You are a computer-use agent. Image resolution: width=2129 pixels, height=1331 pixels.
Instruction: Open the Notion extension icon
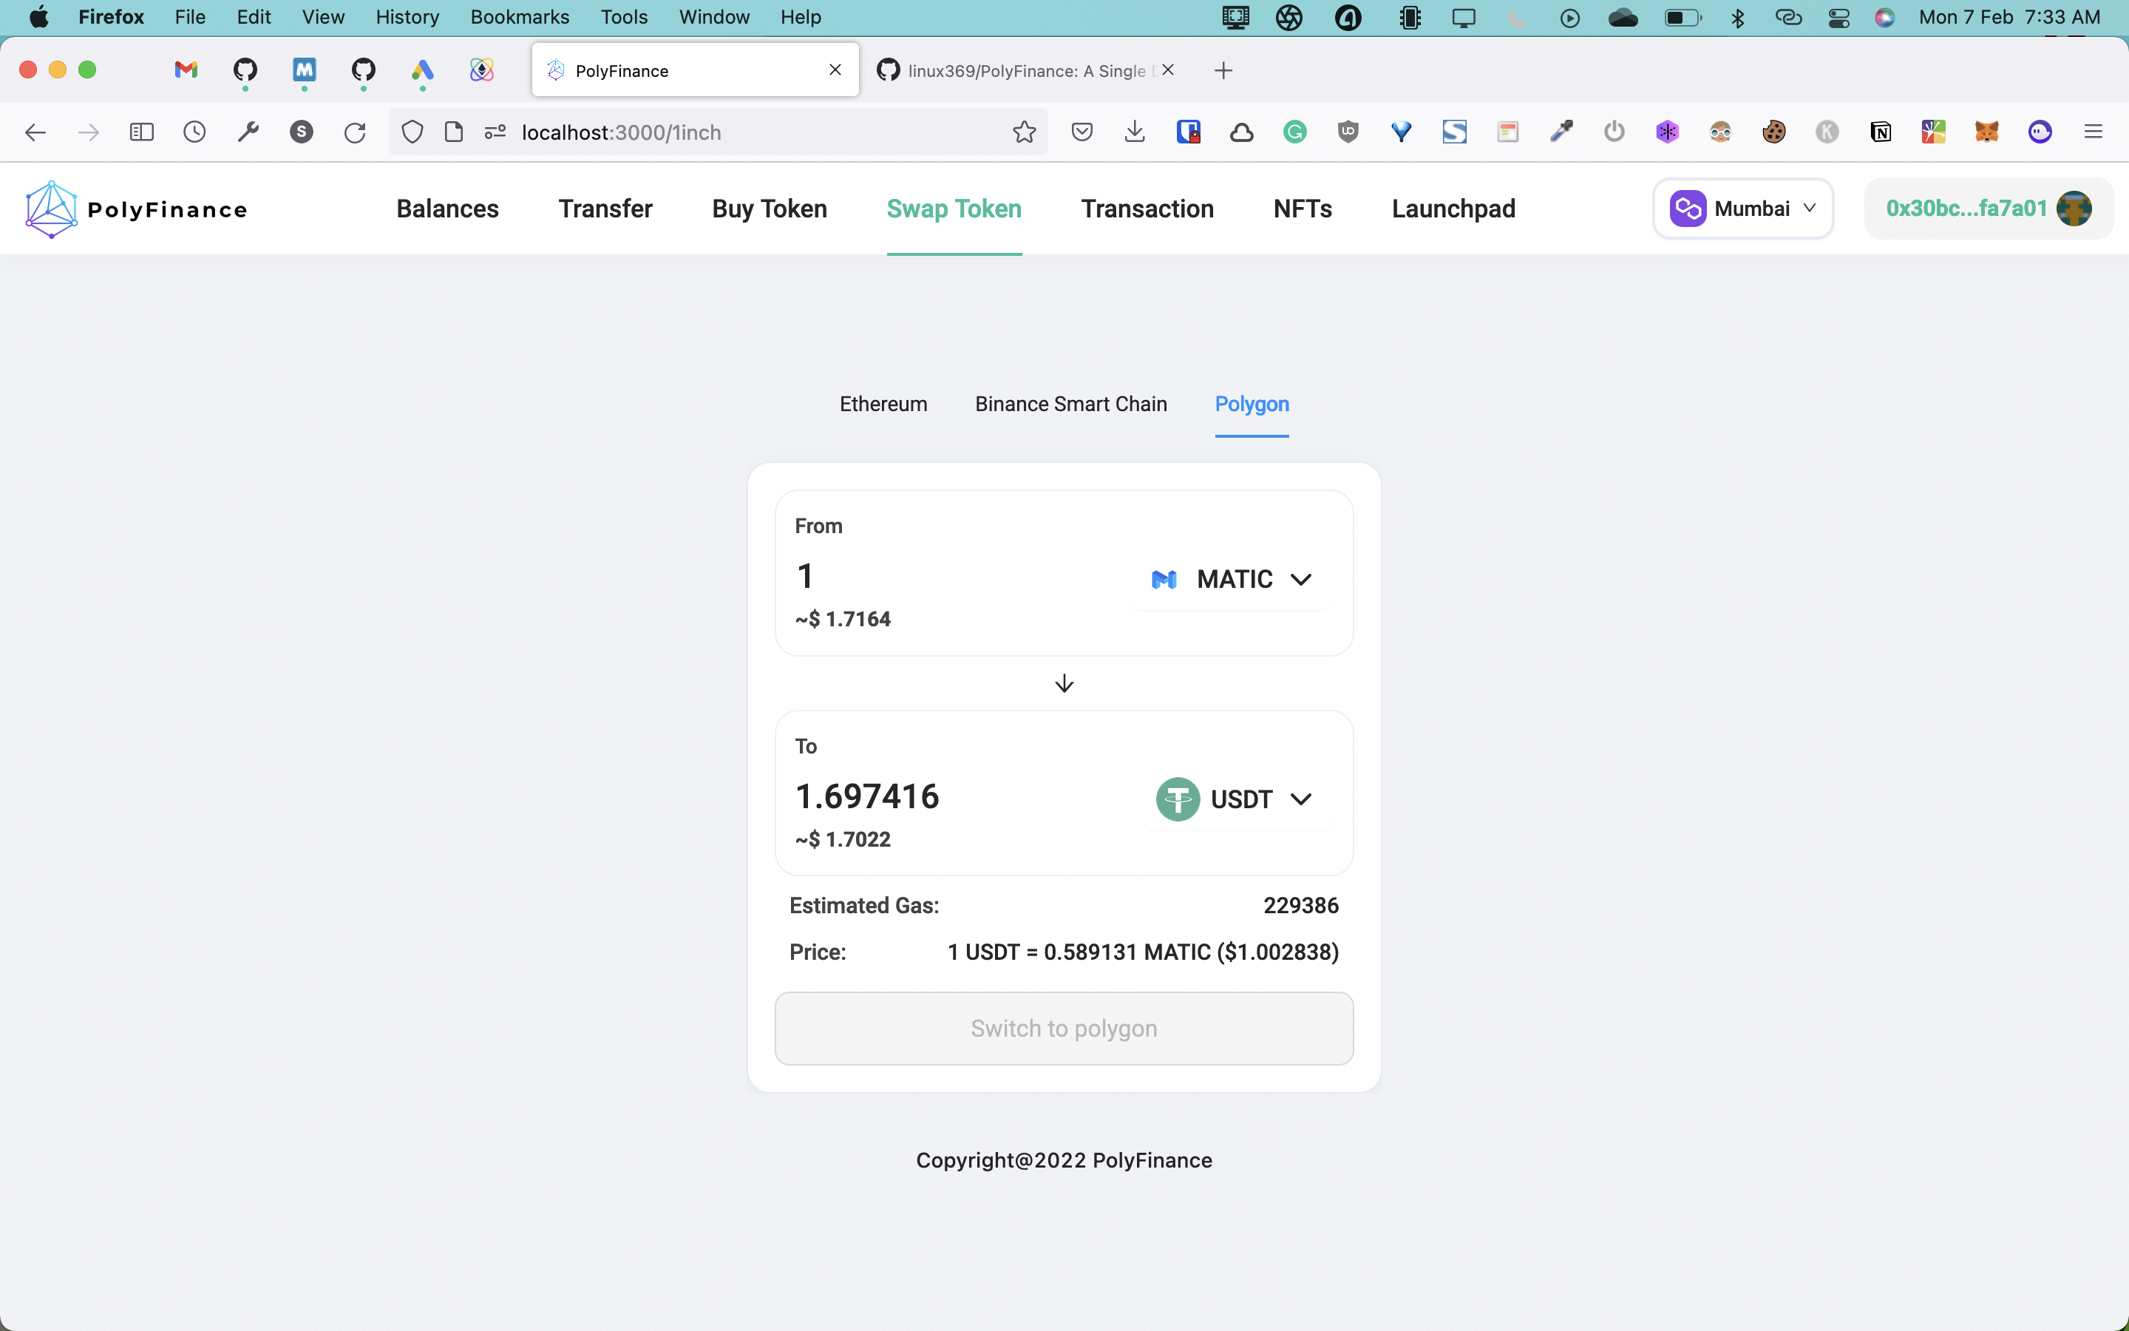[x=1880, y=132]
